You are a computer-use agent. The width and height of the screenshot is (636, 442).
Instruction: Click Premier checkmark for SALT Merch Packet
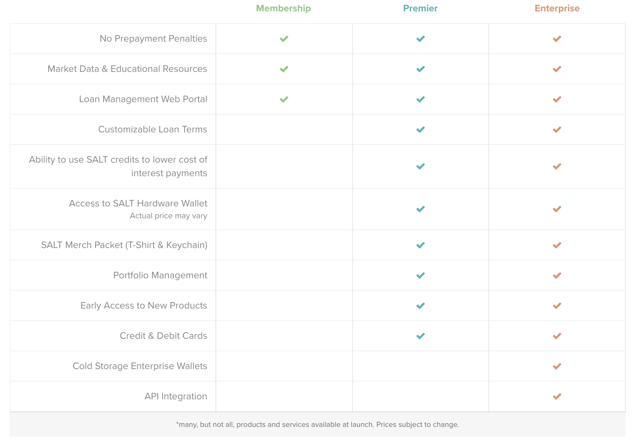pos(420,245)
